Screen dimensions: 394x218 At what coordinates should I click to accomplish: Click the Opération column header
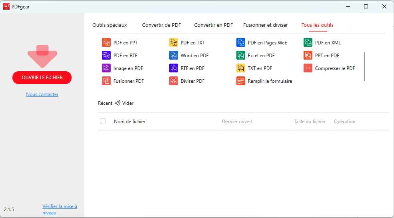coord(344,122)
